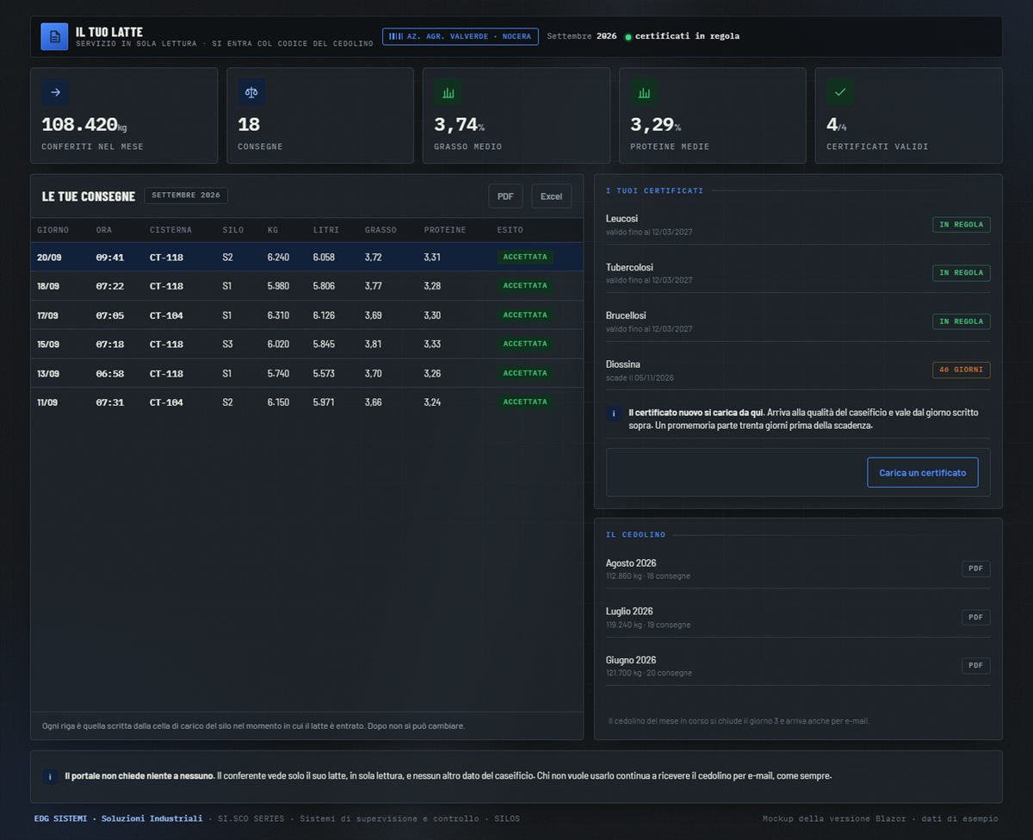Viewport: 1033px width, 840px height.
Task: Click the document logo icon beside IL TUO LATTE
Action: (54, 36)
